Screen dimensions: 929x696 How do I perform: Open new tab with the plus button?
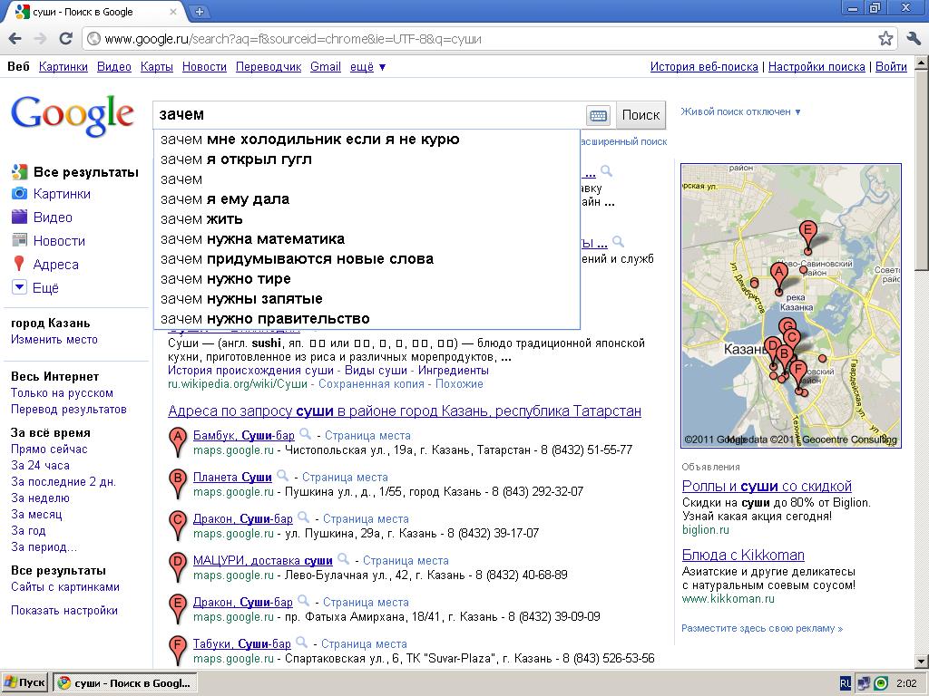pyautogui.click(x=200, y=12)
